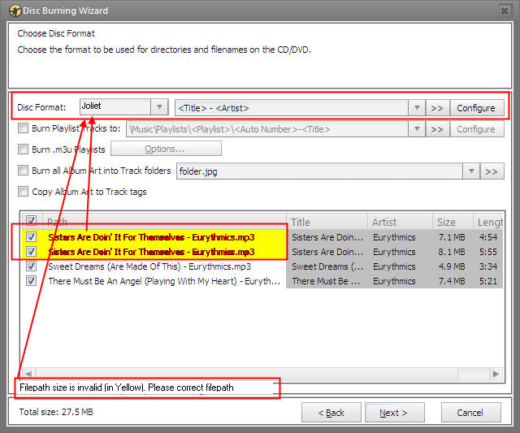
Task: Close the Disc Burning Wizard window
Action: tap(505, 11)
